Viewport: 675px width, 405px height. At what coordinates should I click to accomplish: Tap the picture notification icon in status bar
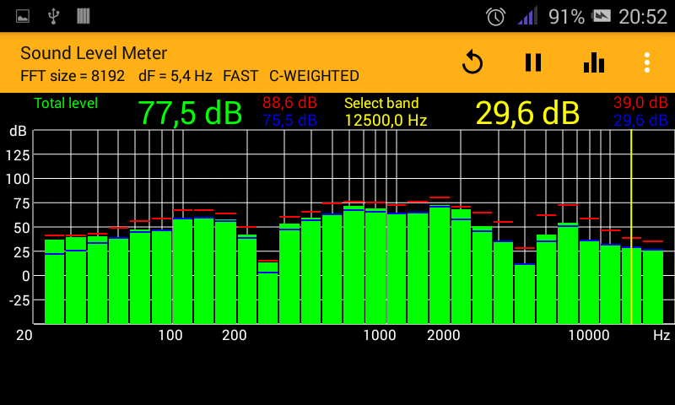[x=23, y=16]
